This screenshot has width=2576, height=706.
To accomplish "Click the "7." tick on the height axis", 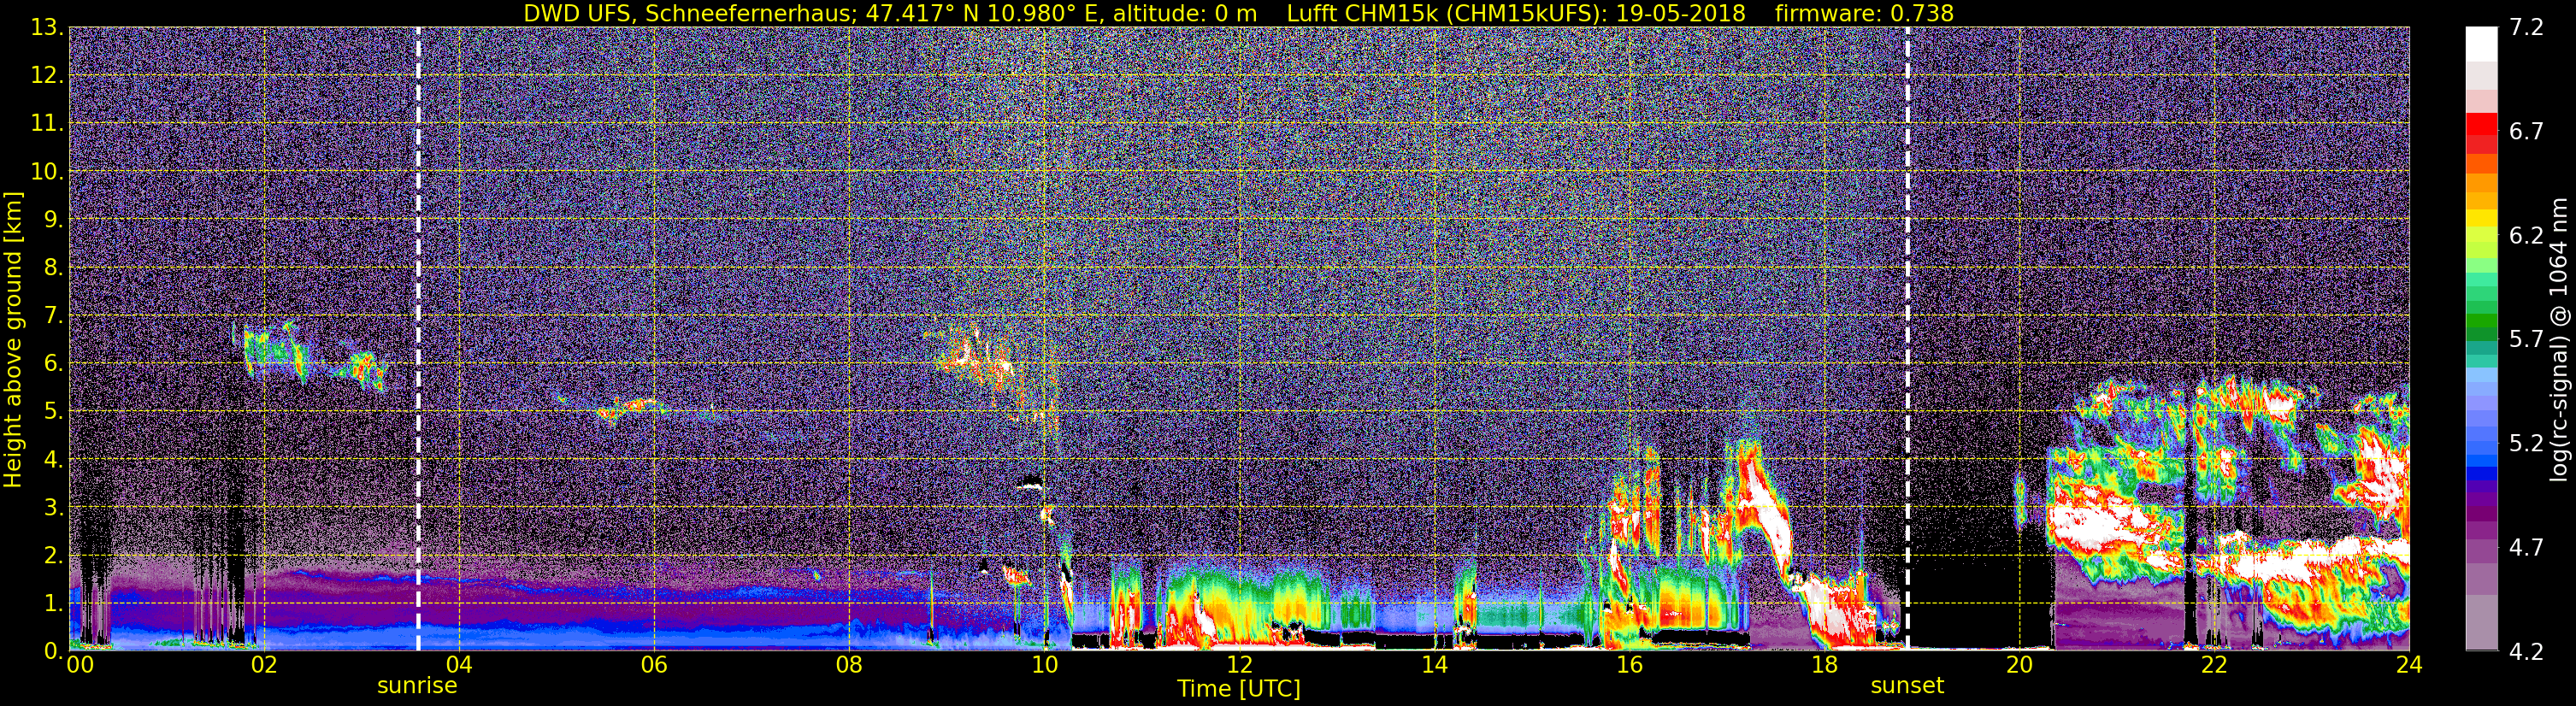I will pyautogui.click(x=53, y=315).
